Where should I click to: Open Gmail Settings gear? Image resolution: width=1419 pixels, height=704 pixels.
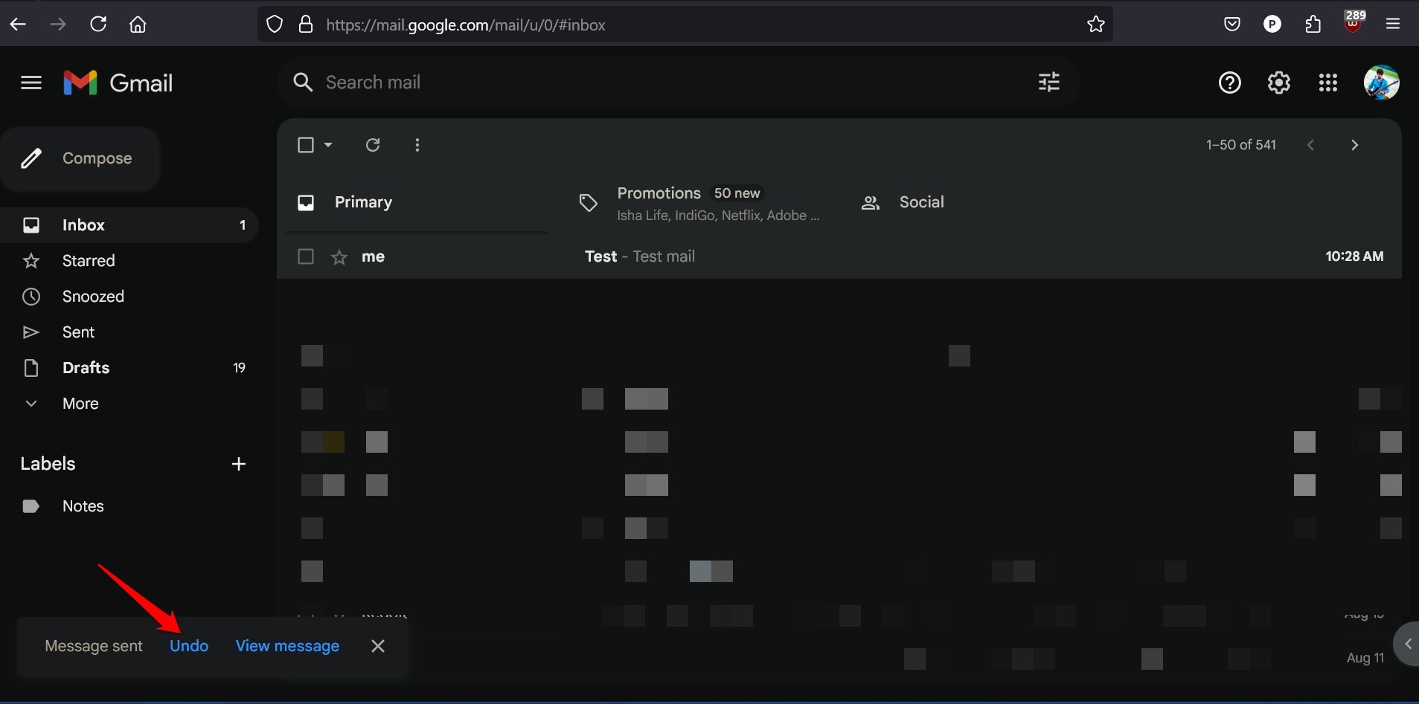click(x=1279, y=83)
